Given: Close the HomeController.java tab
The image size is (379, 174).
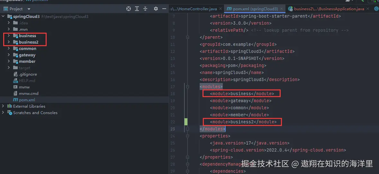Looking at the screenshot, I should [221, 9].
